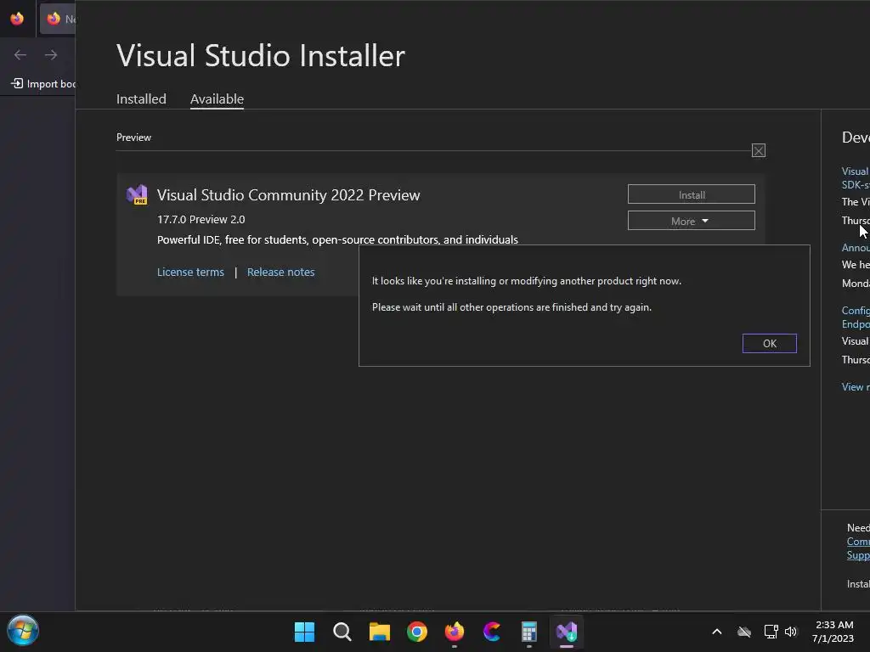870x652 pixels.
Task: Open File Explorer from the taskbar
Action: (380, 632)
